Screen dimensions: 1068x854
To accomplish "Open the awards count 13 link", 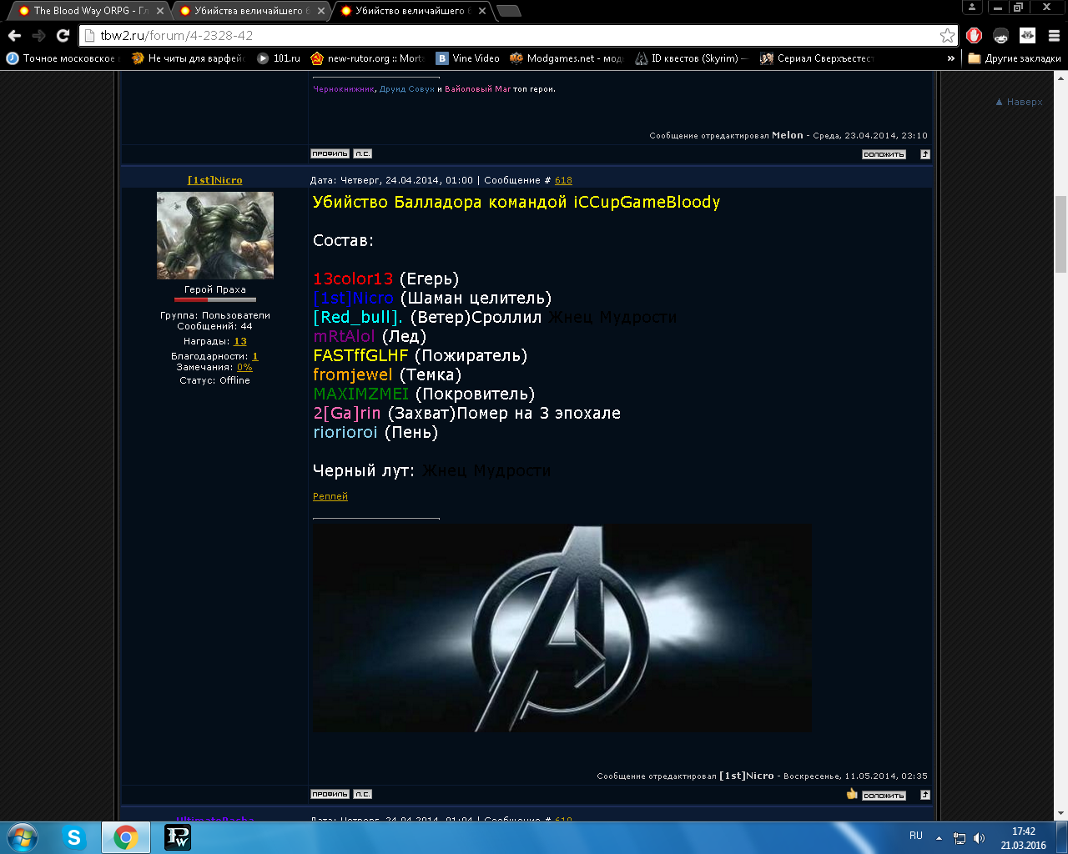I will [x=240, y=341].
